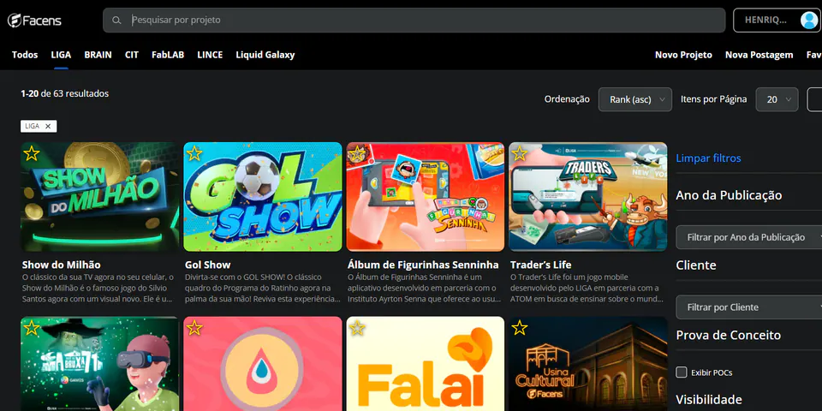Favorite the Usina Cultural project star
822x411 pixels.
pos(520,328)
